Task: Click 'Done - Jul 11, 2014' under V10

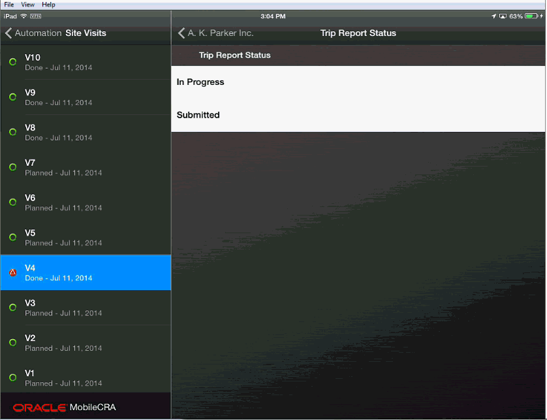Action: pos(59,68)
